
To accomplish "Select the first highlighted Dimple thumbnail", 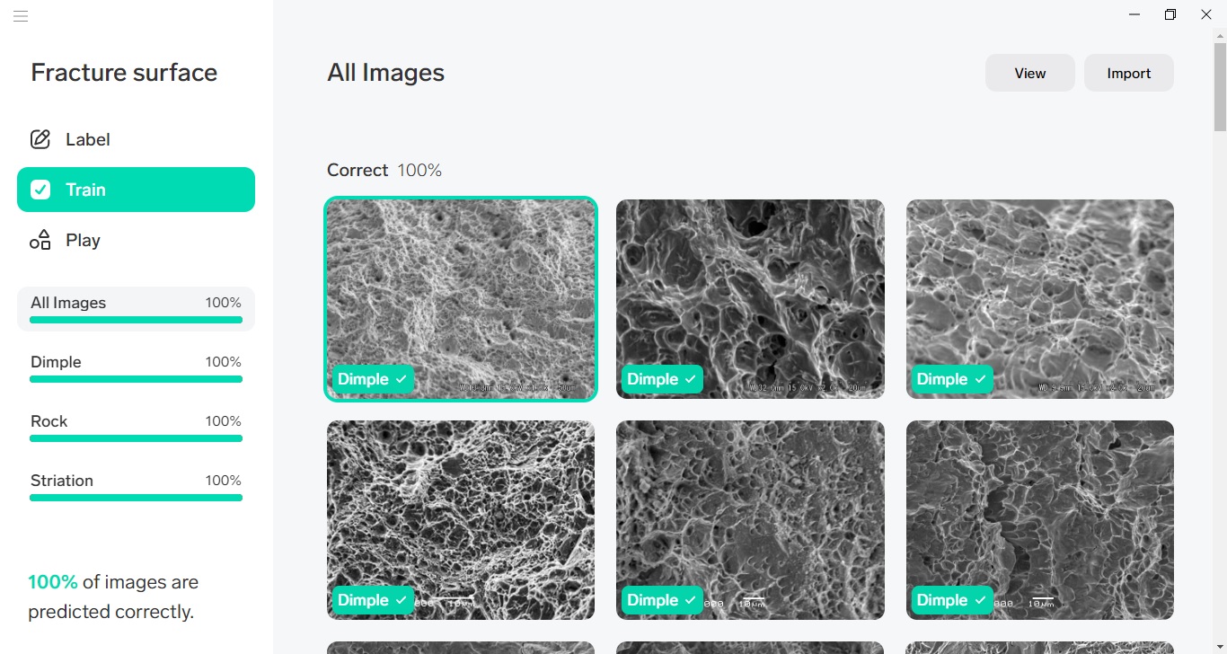I will (461, 299).
